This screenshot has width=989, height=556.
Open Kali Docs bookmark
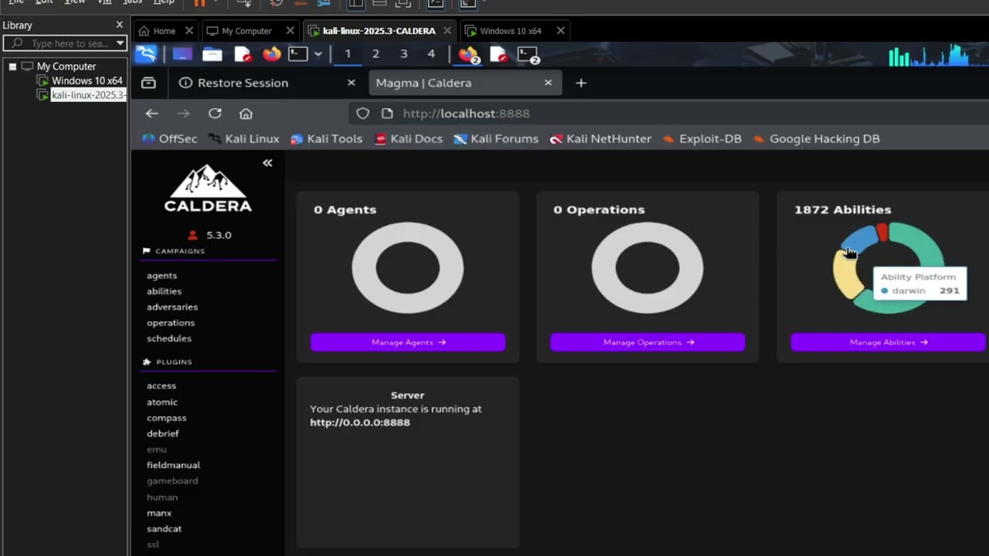point(408,139)
